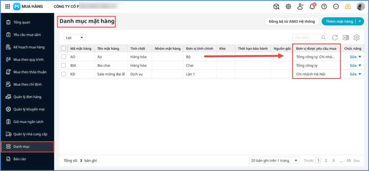This screenshot has width=369, height=171.
Task: Click the notification bell icon
Action: (312, 6)
